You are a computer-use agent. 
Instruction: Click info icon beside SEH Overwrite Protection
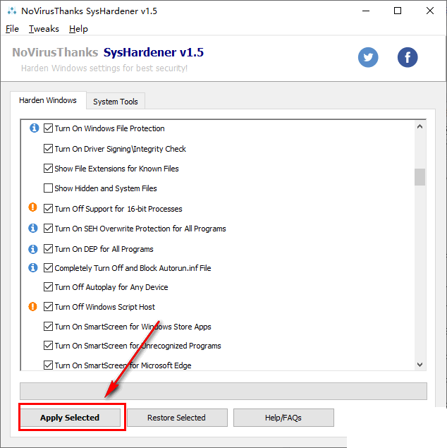tap(33, 228)
